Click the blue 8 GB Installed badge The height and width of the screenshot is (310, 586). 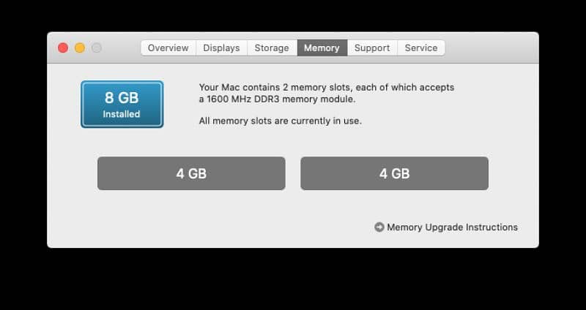coord(122,104)
